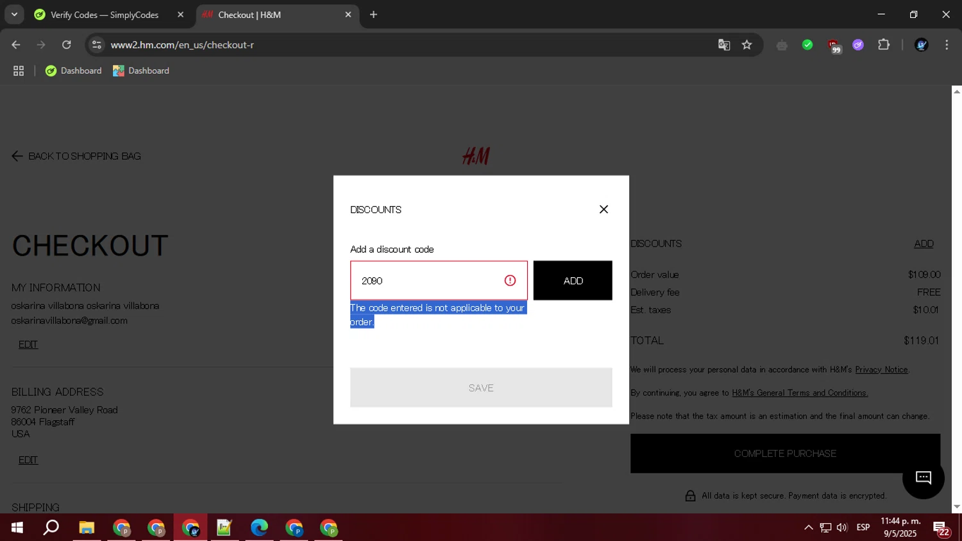Open Windows taskbar search
This screenshot has height=541, width=962.
(51, 528)
